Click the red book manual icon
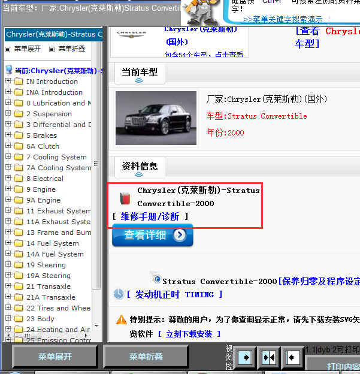Viewport: 360px width, 374px height. tap(125, 198)
